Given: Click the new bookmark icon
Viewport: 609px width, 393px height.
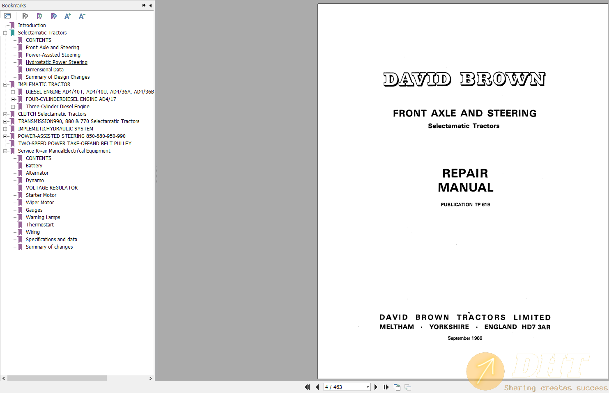Looking at the screenshot, I should tap(39, 16).
